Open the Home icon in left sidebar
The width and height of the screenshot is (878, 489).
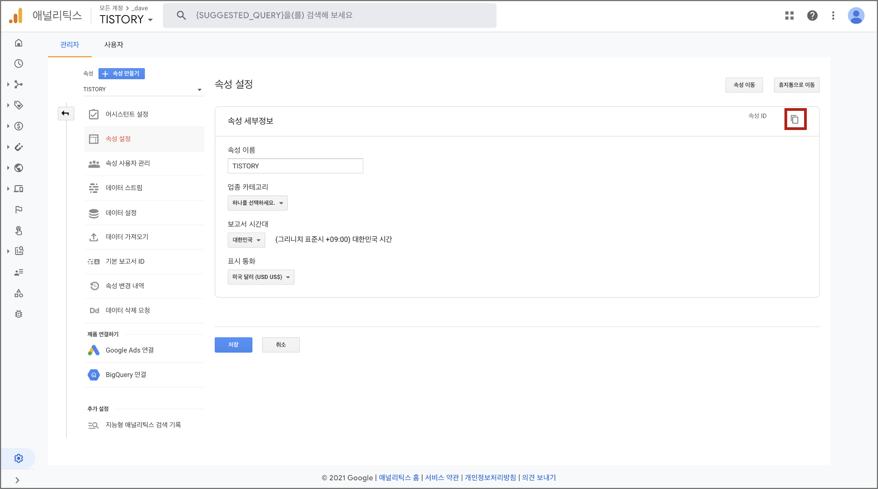[x=19, y=43]
